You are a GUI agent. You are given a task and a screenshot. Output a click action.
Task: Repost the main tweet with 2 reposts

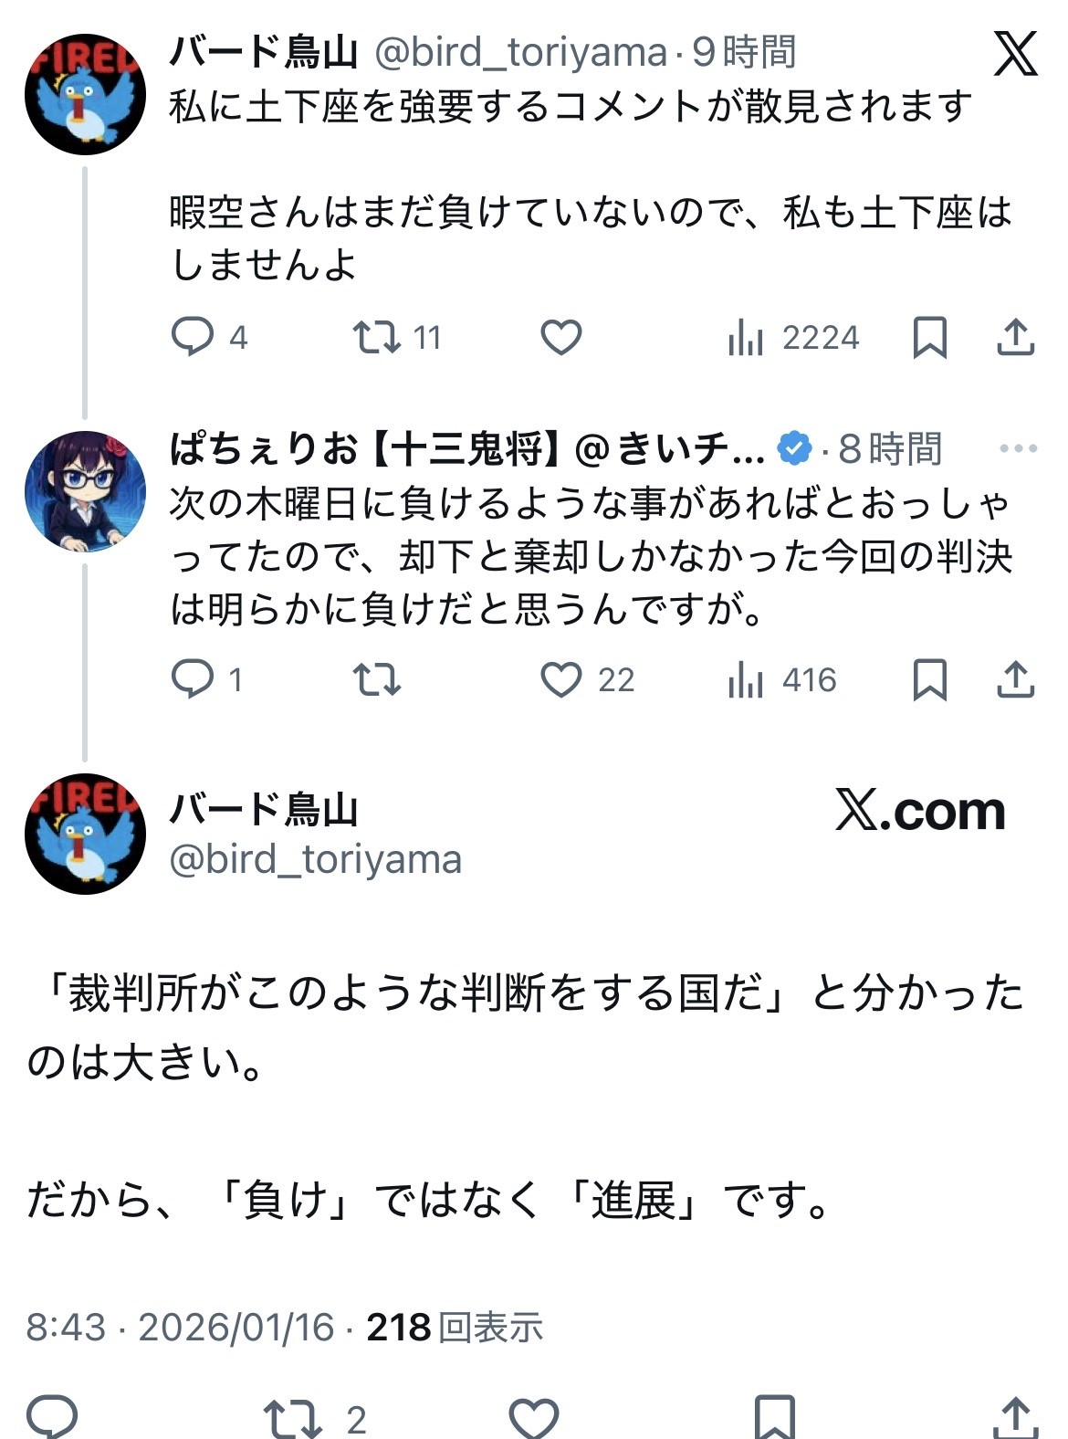click(x=294, y=1418)
